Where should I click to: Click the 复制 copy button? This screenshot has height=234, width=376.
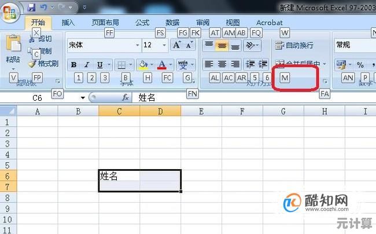point(40,51)
